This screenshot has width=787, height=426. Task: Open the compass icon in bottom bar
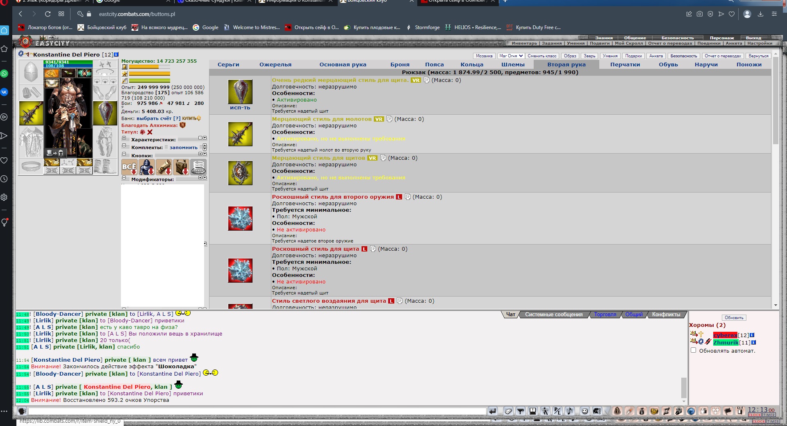point(629,411)
